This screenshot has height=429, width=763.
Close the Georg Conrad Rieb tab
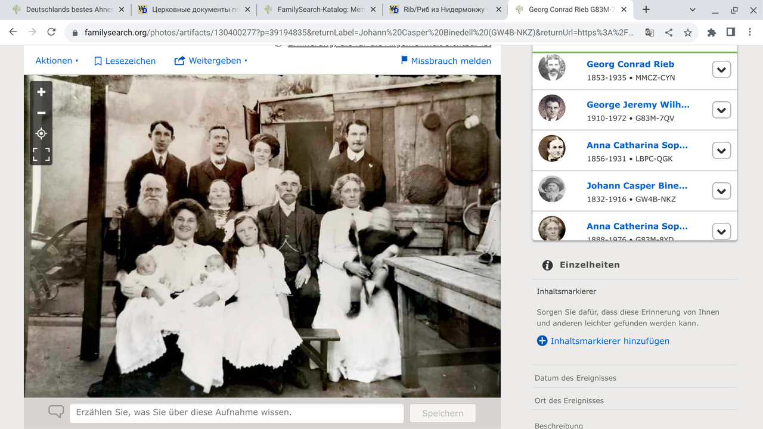(x=625, y=10)
